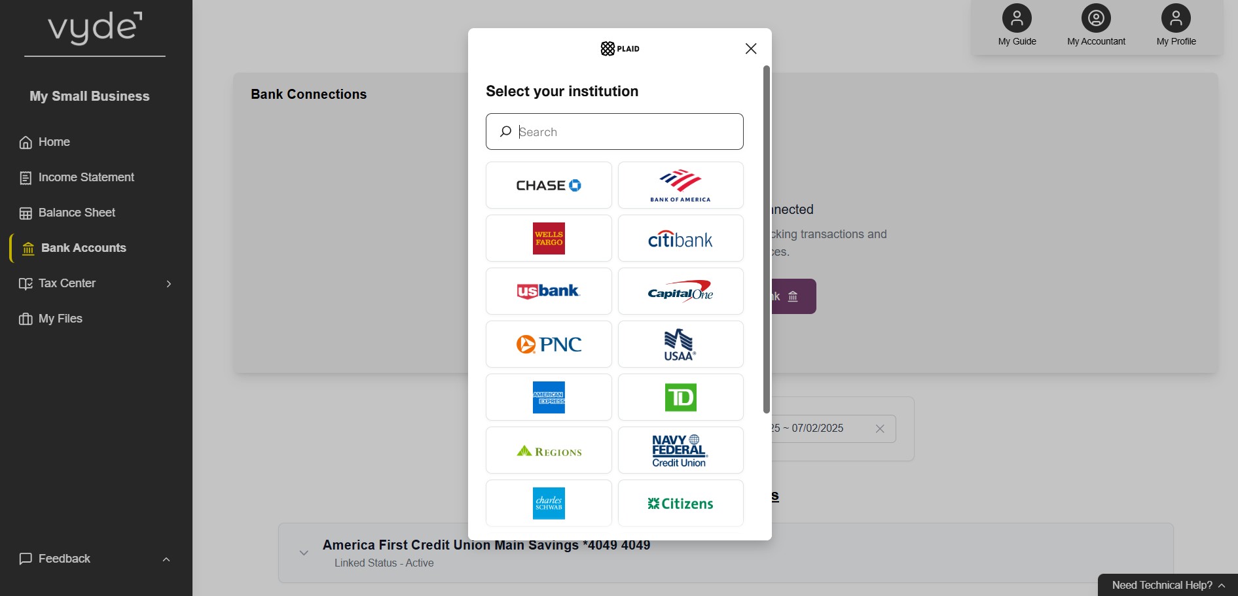Select the TD Bank tile
The height and width of the screenshot is (596, 1238).
680,397
